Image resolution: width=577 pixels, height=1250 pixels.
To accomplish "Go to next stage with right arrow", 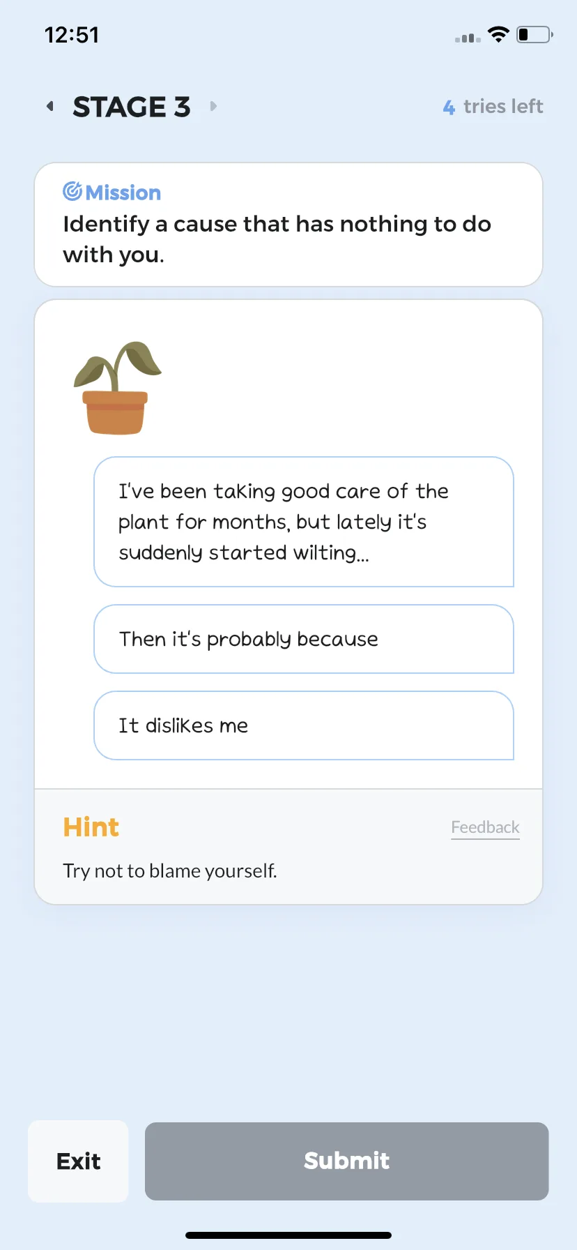I will point(214,106).
